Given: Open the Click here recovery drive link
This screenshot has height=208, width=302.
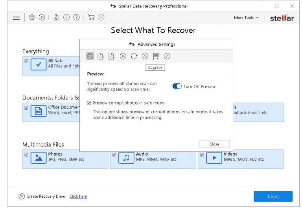Looking at the screenshot, I should pyautogui.click(x=78, y=196).
